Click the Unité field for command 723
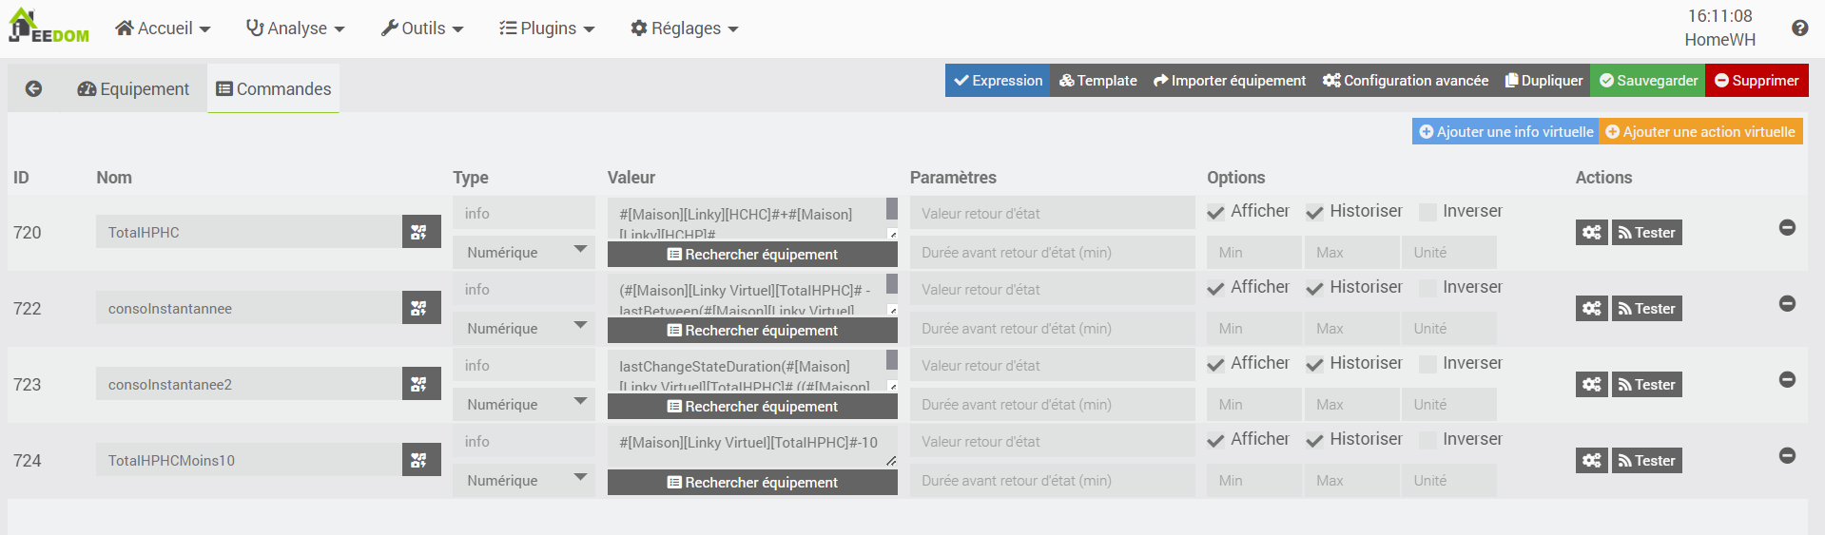Image resolution: width=1825 pixels, height=535 pixels. [x=1448, y=405]
